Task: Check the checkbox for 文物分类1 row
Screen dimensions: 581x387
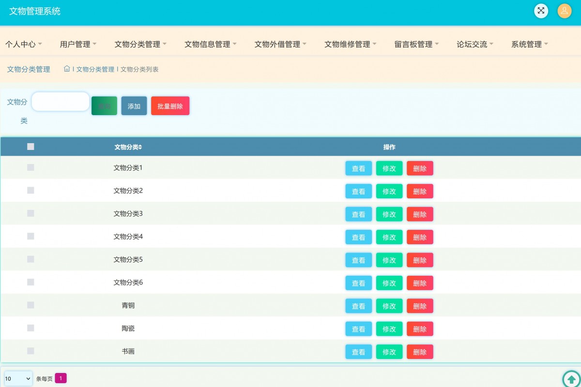Action: [x=31, y=168]
